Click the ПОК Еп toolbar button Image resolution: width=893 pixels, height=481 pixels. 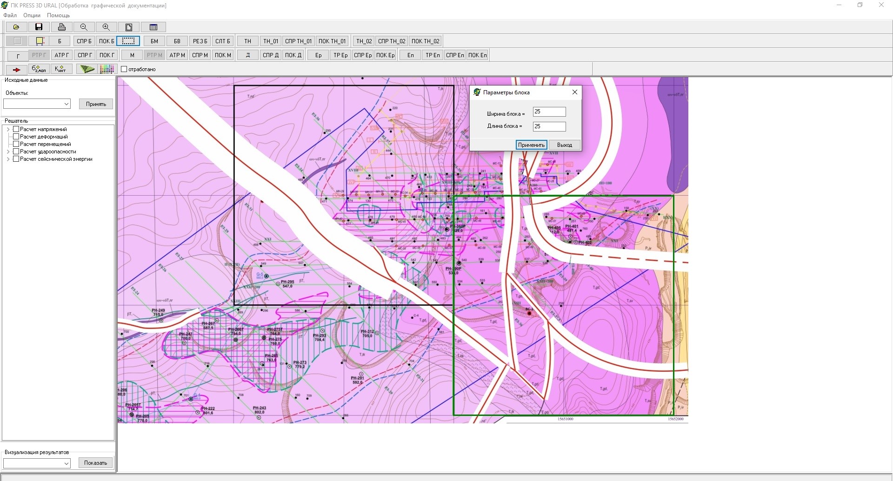click(478, 55)
